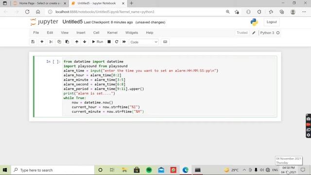Open Task View on the taskbar

tap(112, 170)
